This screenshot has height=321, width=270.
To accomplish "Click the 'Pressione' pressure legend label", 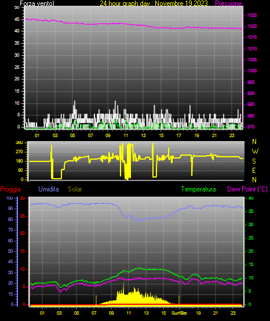I will tap(228, 3).
